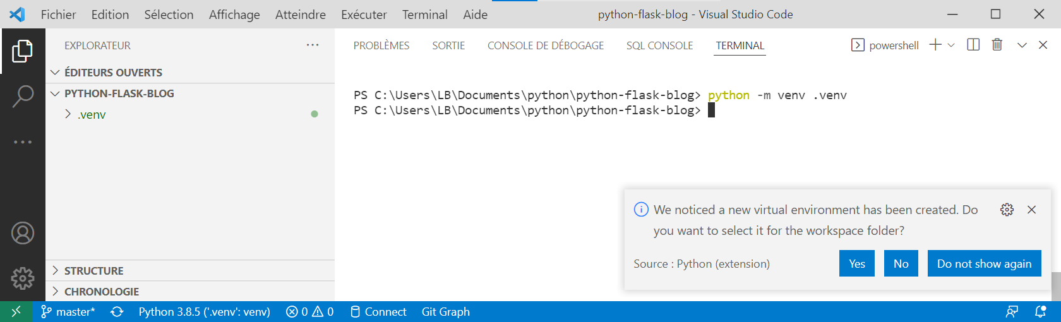Switch to the PROBLÈMES tab
The width and height of the screenshot is (1061, 322).
click(381, 45)
